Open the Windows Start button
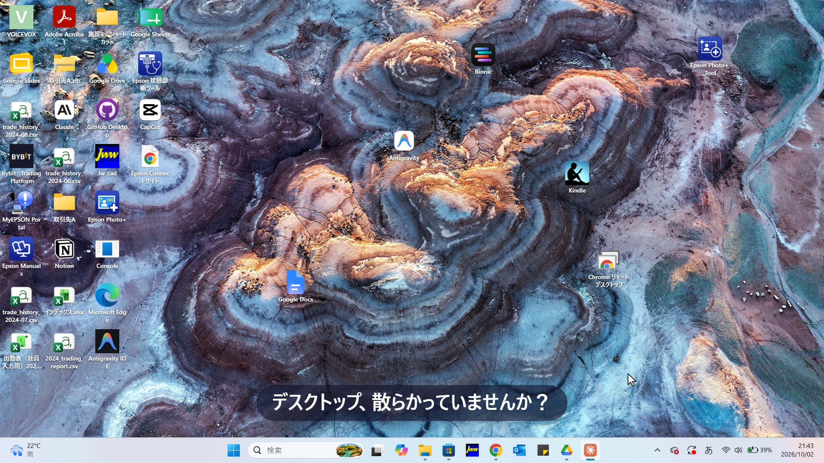Viewport: 824px width, 463px height. (x=234, y=450)
